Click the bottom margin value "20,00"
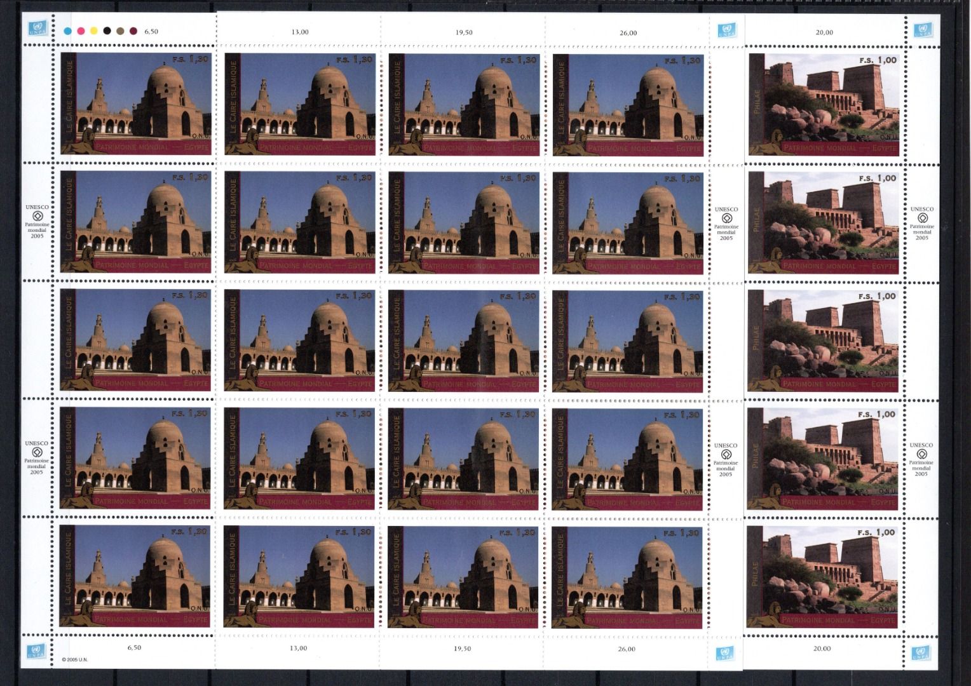Viewport: 971px width, 686px height. 822,649
